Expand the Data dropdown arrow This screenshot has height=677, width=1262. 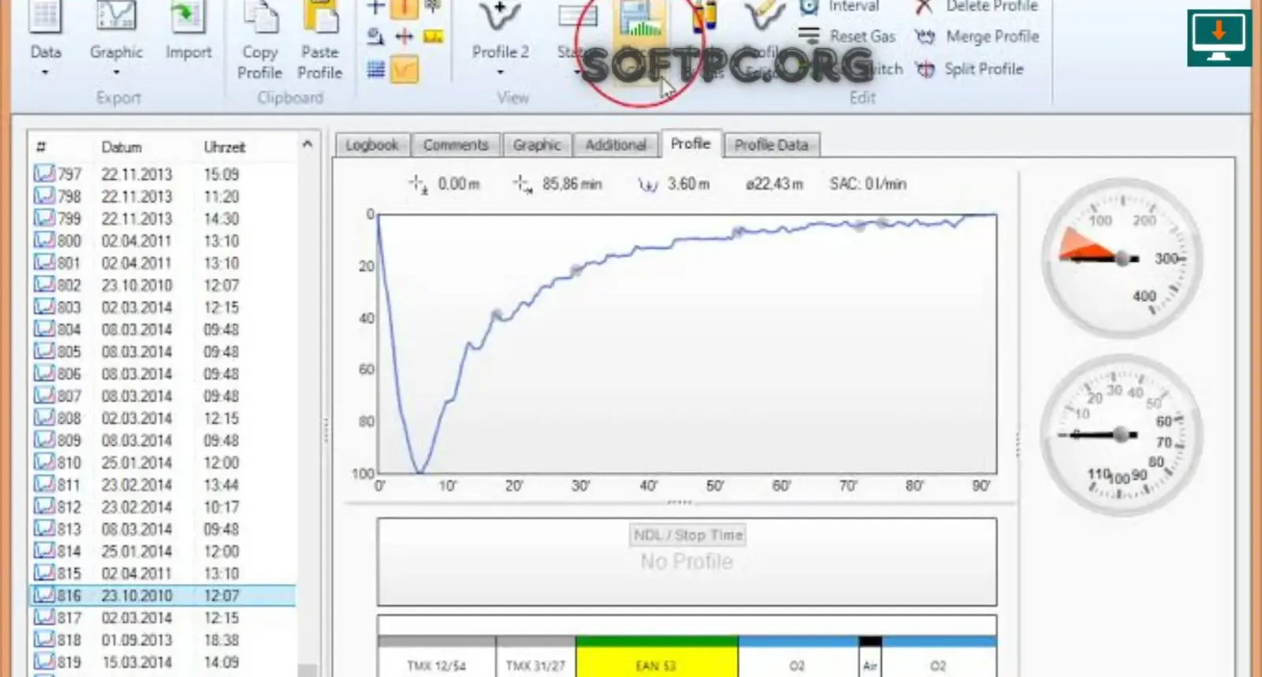[x=45, y=73]
